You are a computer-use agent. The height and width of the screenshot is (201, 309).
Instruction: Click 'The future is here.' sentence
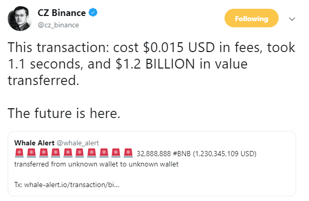(64, 113)
